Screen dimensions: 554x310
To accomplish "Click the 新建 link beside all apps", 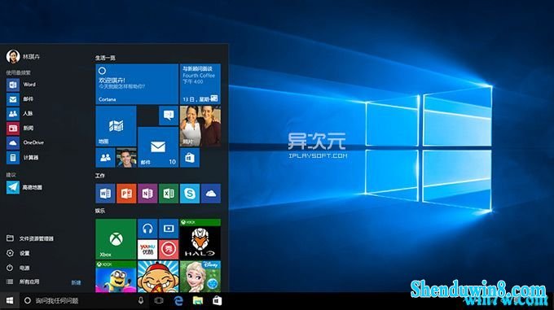I will coord(76,283).
